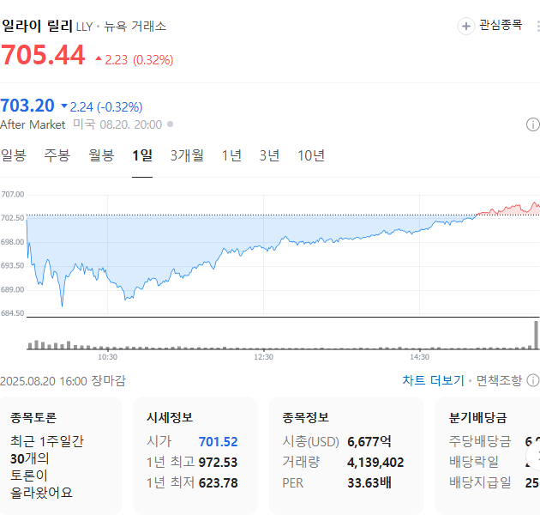Click the price change 2.23 (0.32%)
The width and height of the screenshot is (540, 515).
tap(135, 60)
